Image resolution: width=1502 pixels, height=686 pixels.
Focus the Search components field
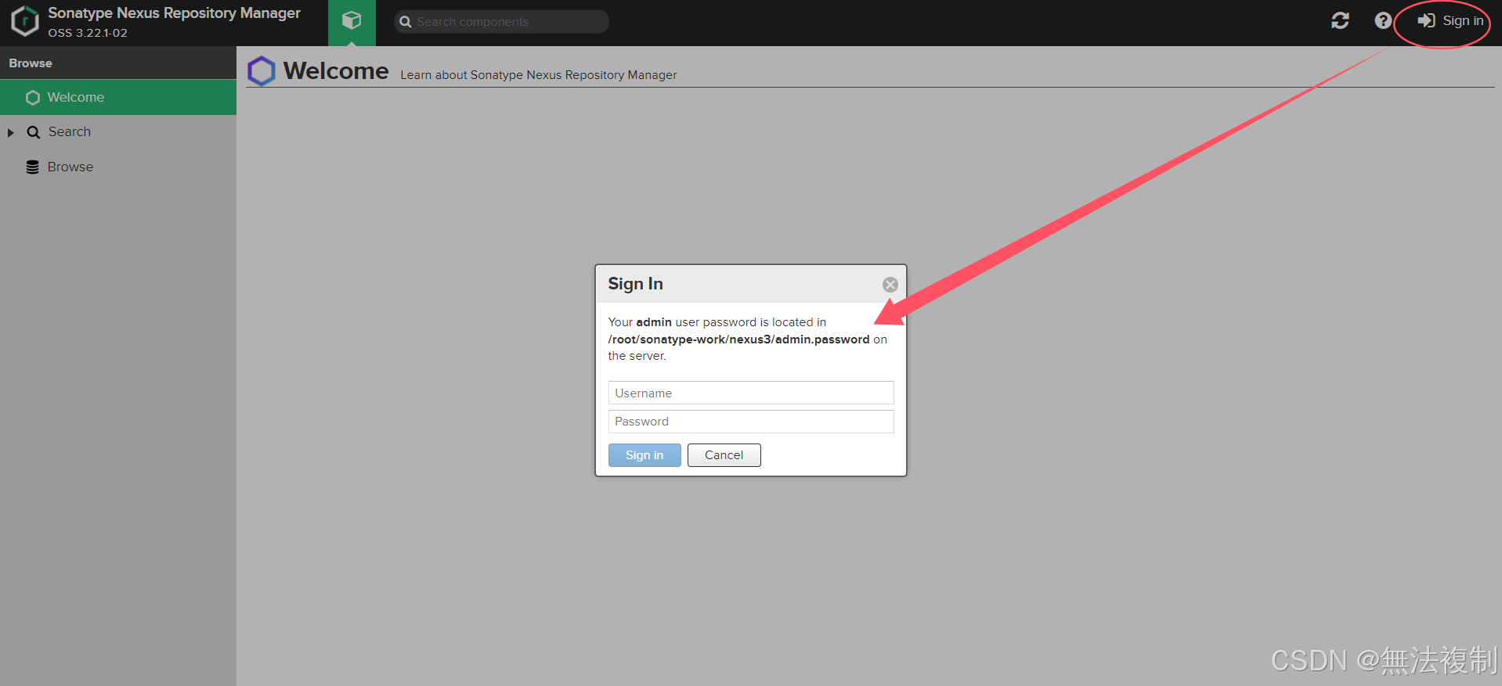pyautogui.click(x=501, y=22)
